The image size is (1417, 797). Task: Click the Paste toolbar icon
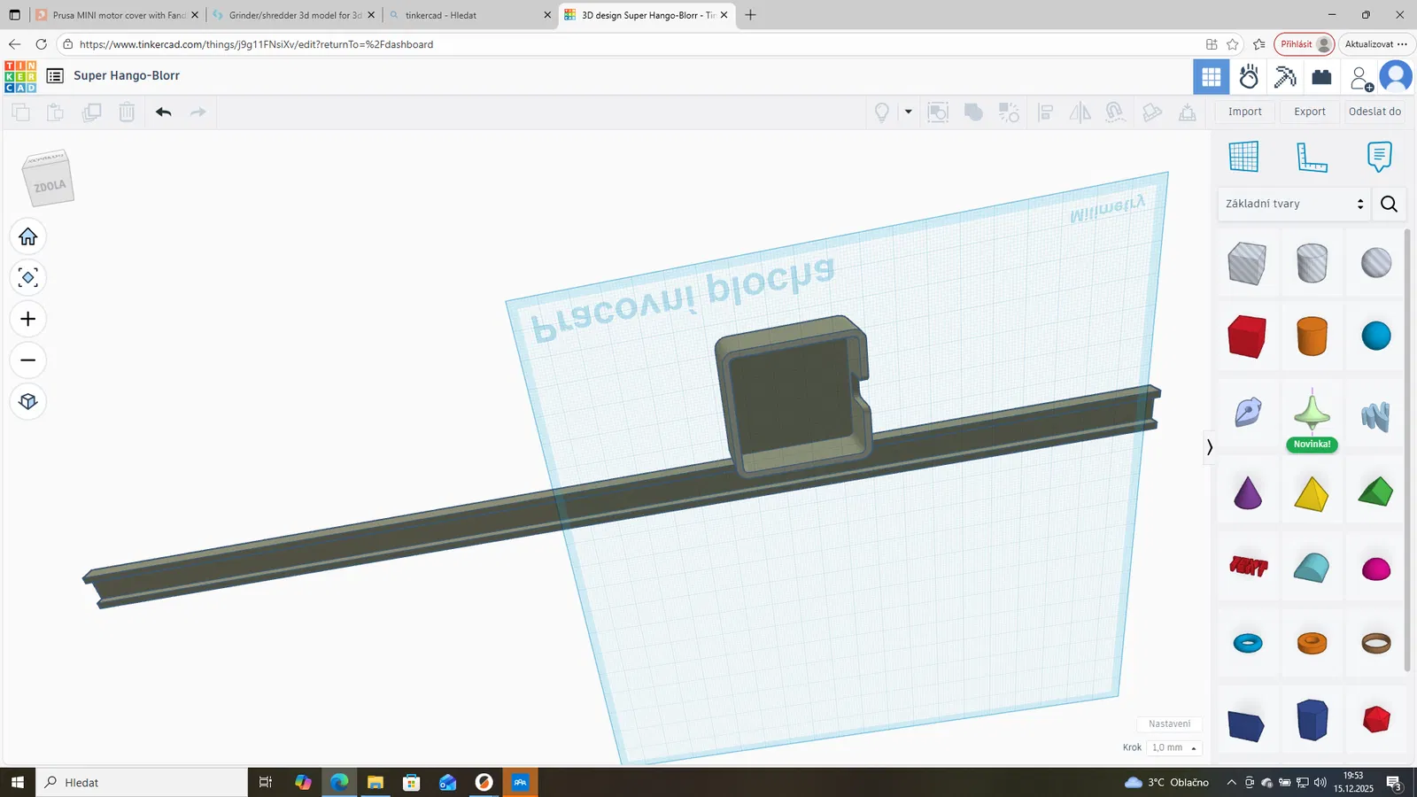point(55,112)
